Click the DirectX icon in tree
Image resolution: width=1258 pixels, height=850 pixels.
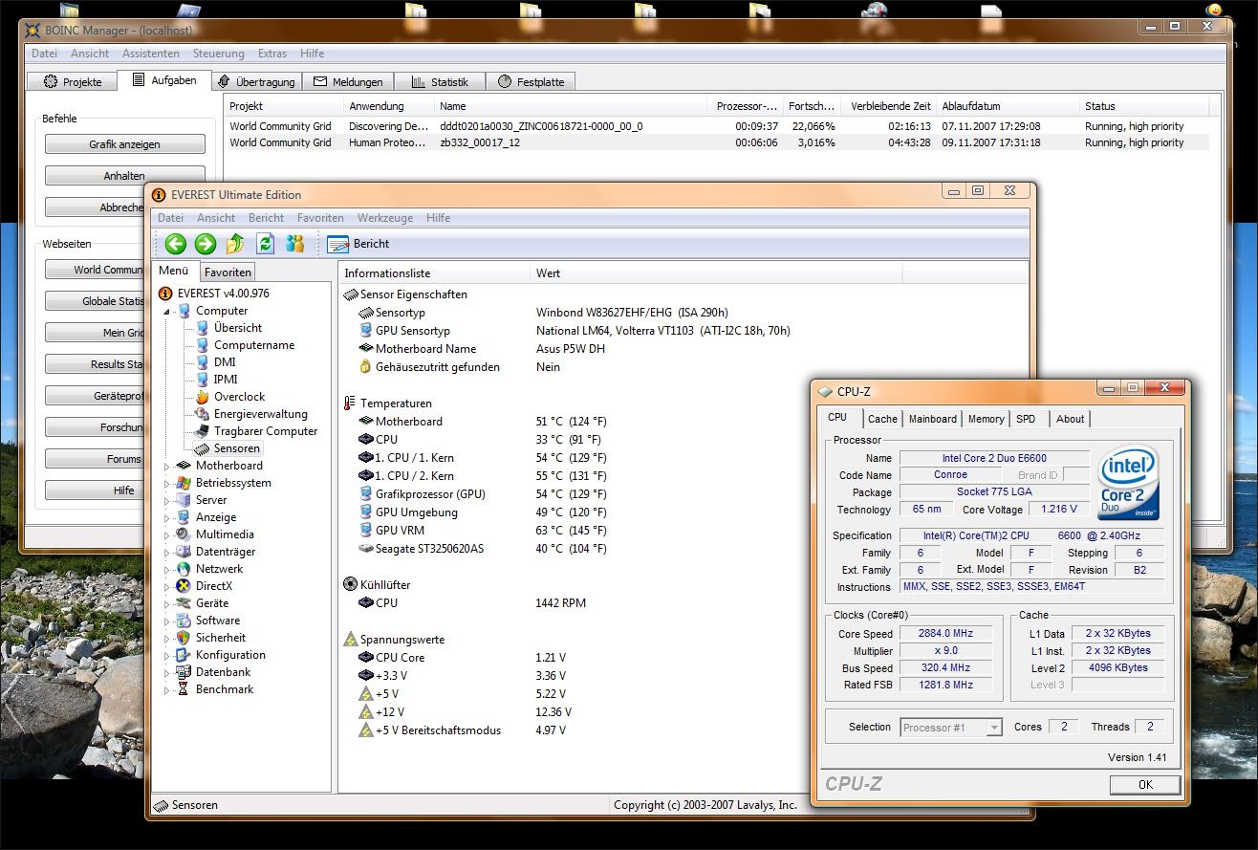184,586
